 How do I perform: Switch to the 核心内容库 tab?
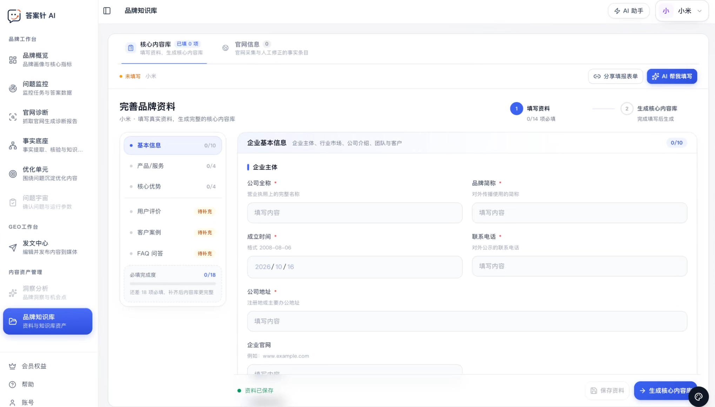pos(164,48)
